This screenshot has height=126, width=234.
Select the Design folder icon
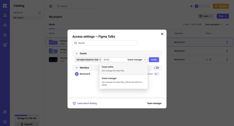point(53,51)
